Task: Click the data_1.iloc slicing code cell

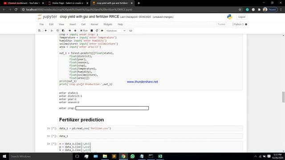Action: (151, 147)
